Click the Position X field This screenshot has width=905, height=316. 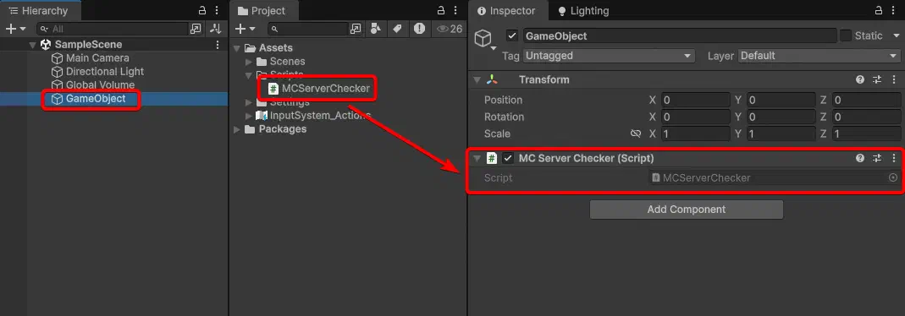[696, 101]
